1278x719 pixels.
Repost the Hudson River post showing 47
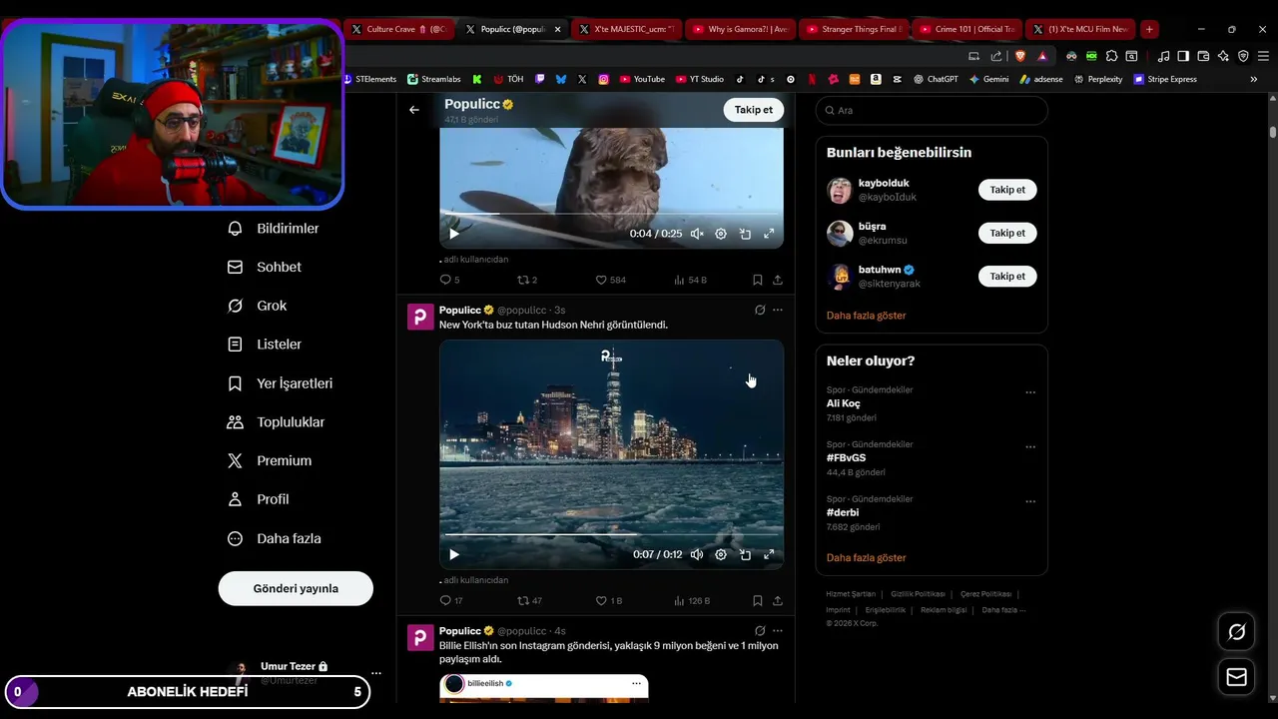point(529,600)
